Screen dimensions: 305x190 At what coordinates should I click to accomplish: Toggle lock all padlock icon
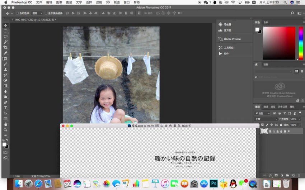(x=281, y=125)
